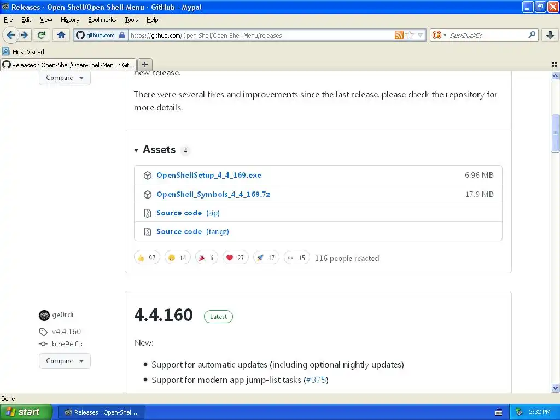Screen dimensions: 560x420
Task: Download Source code (tar.gz)
Action: [192, 231]
